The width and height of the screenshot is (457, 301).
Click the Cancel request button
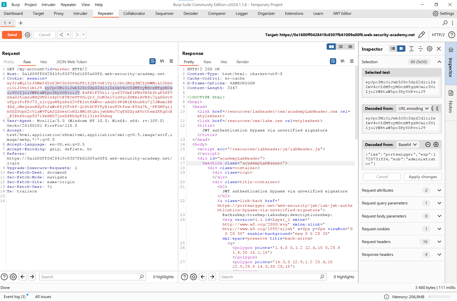click(x=44, y=35)
